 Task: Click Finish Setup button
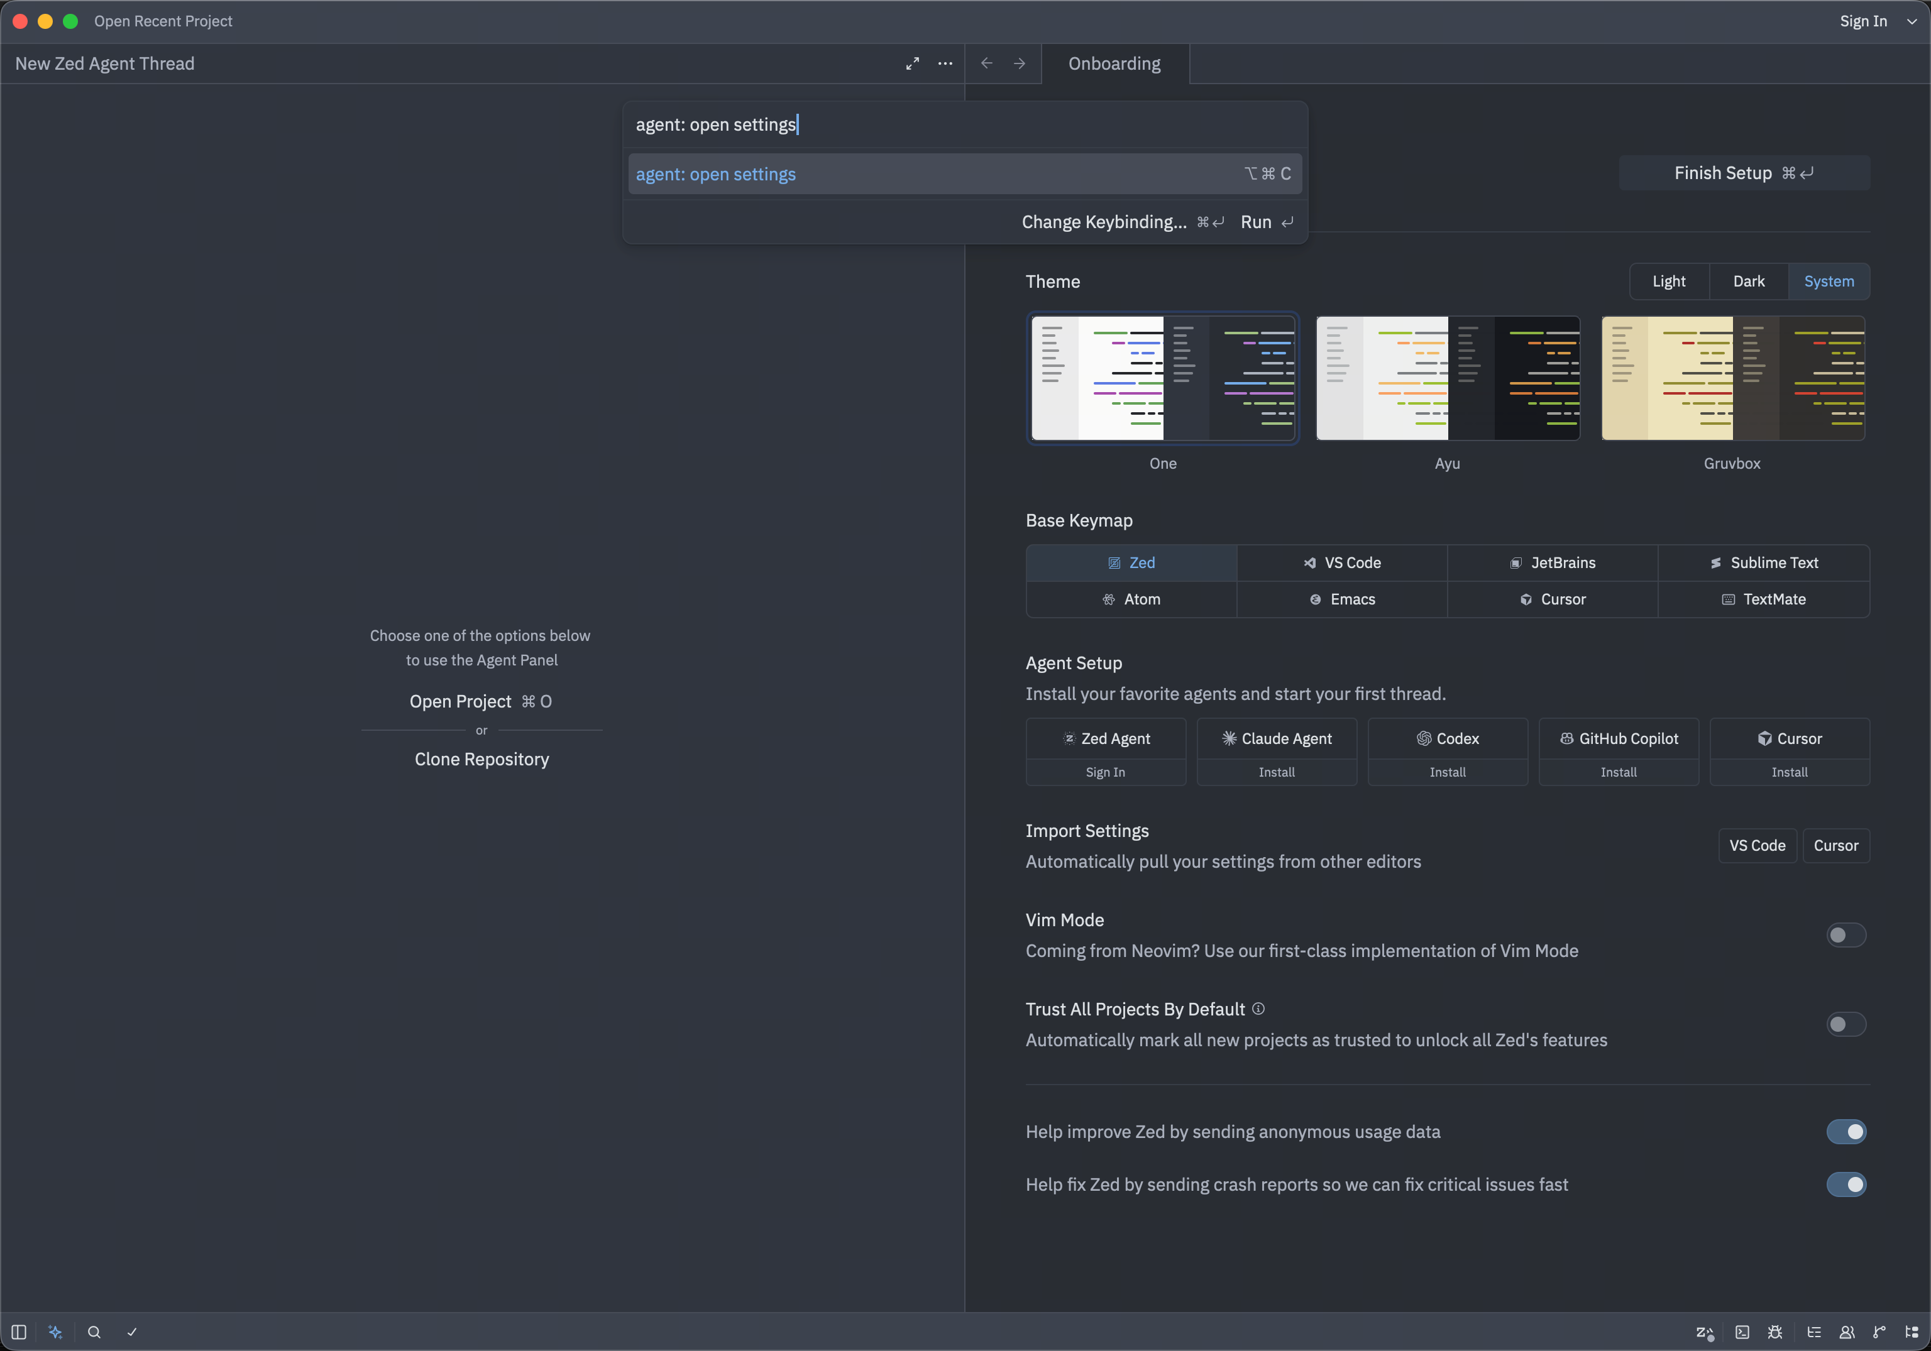pyautogui.click(x=1744, y=173)
